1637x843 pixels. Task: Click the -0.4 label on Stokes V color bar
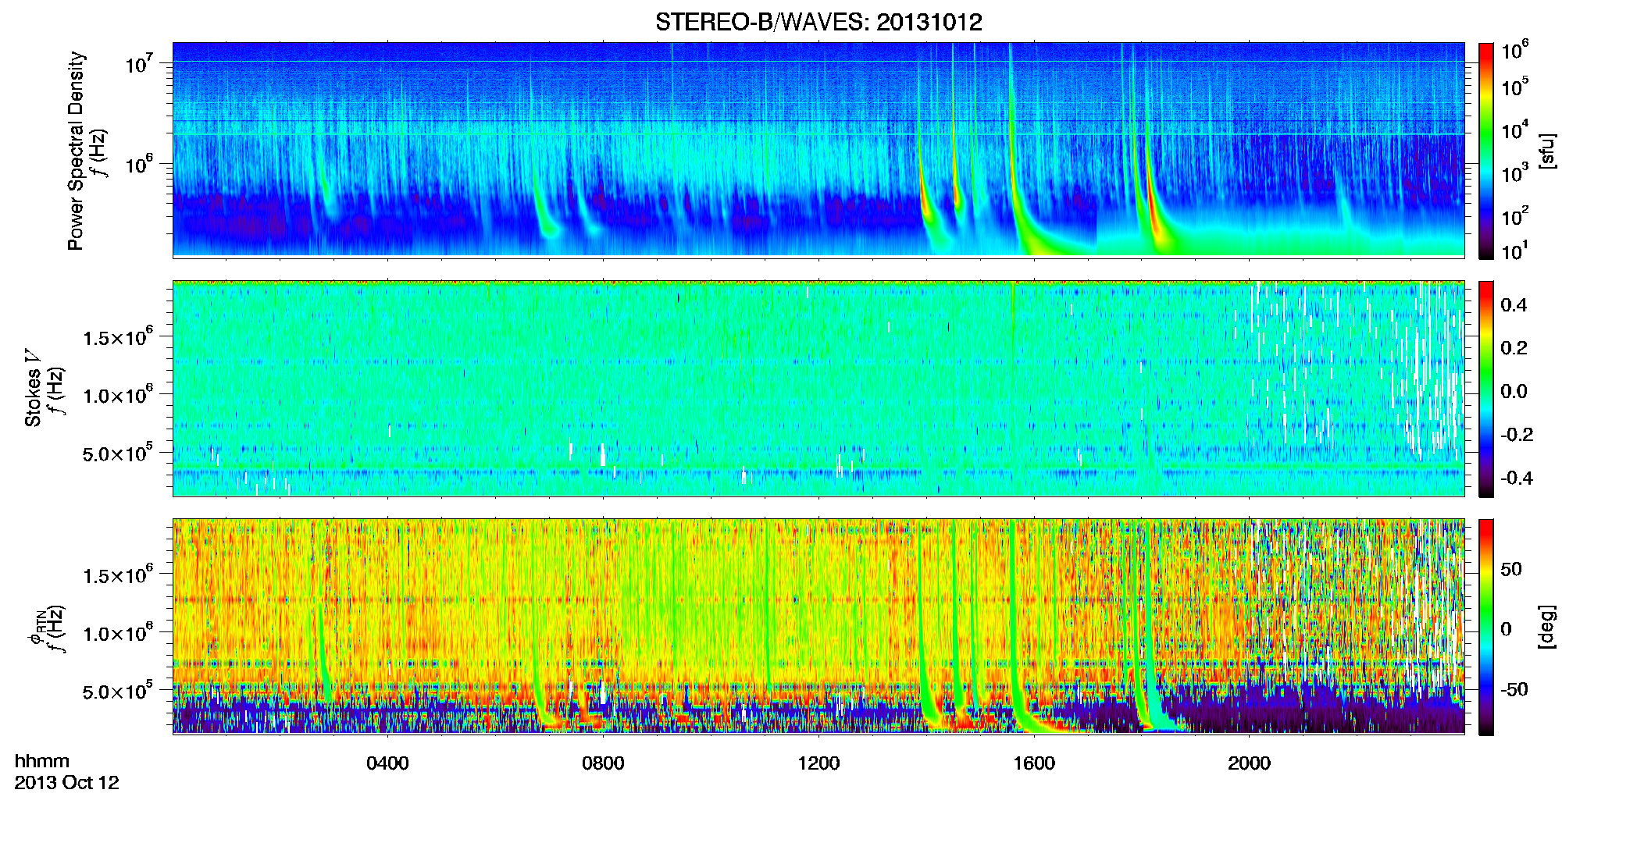click(x=1517, y=478)
